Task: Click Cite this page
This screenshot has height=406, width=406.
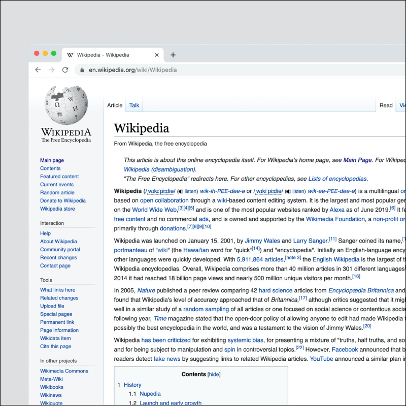Action: [56, 347]
